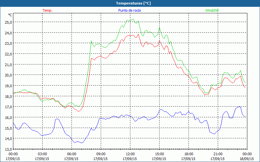Click the 15,0 y-axis value
Screen dimensions: 260x162
tap(8, 128)
